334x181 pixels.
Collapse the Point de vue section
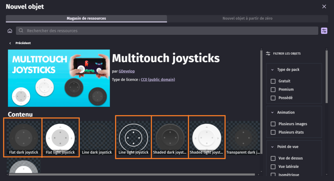click(272, 147)
